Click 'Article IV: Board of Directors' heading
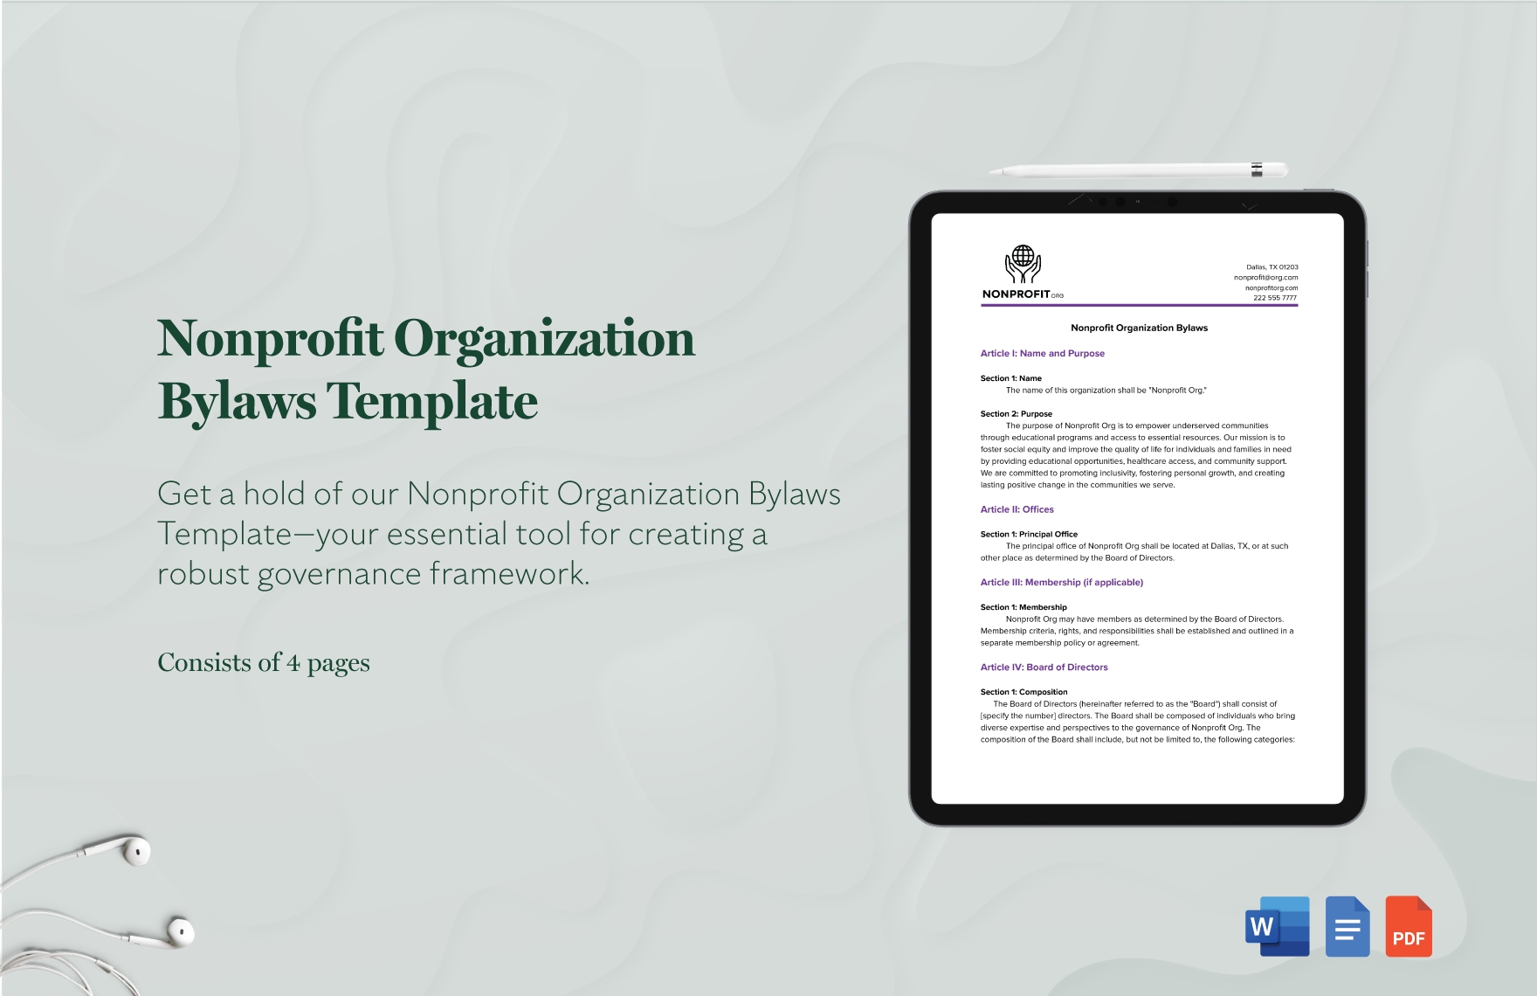 1044,667
